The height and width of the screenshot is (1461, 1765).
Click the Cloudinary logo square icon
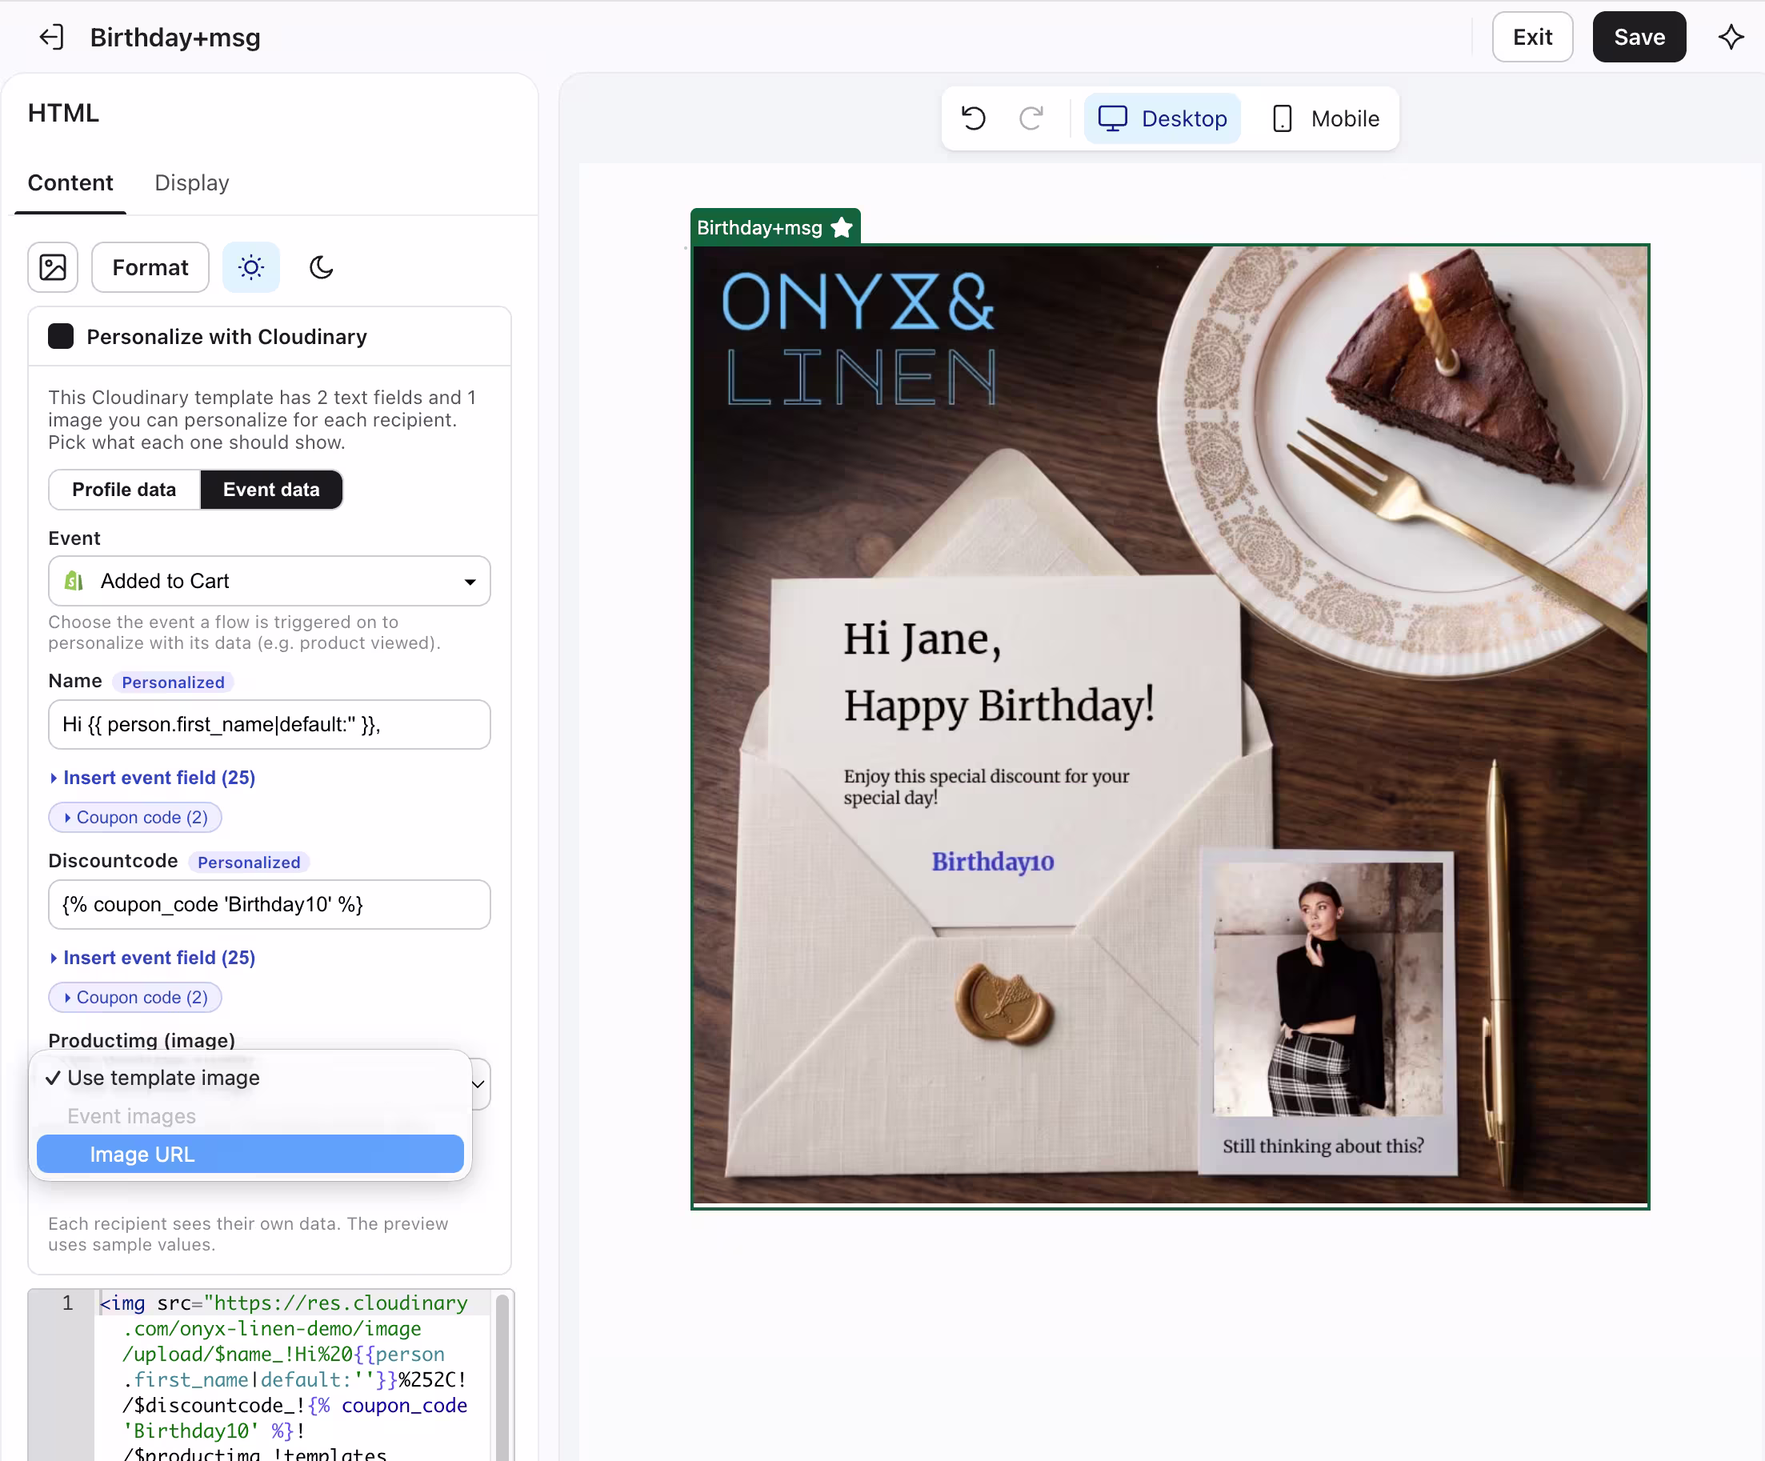click(x=61, y=336)
